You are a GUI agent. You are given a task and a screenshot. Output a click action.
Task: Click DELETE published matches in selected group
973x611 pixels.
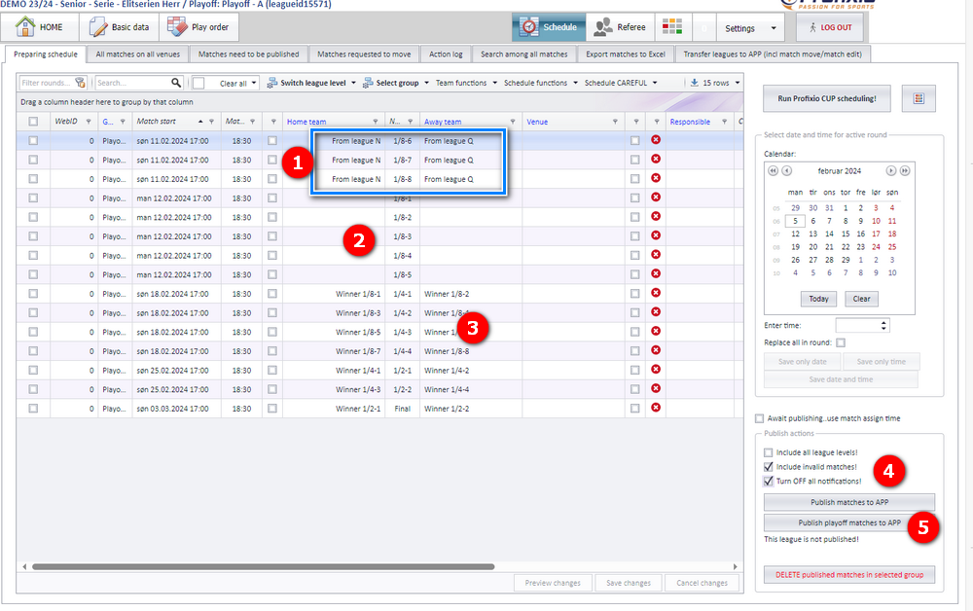(848, 575)
